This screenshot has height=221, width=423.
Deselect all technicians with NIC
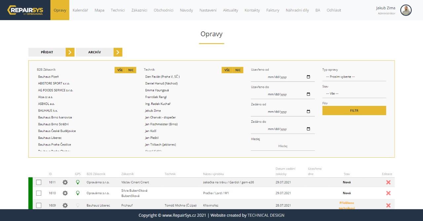pos(238,70)
